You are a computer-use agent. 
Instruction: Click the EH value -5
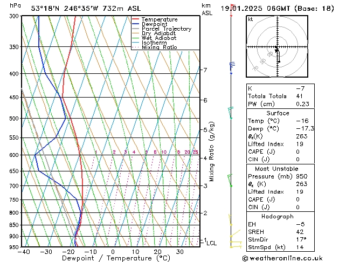tap(300, 224)
